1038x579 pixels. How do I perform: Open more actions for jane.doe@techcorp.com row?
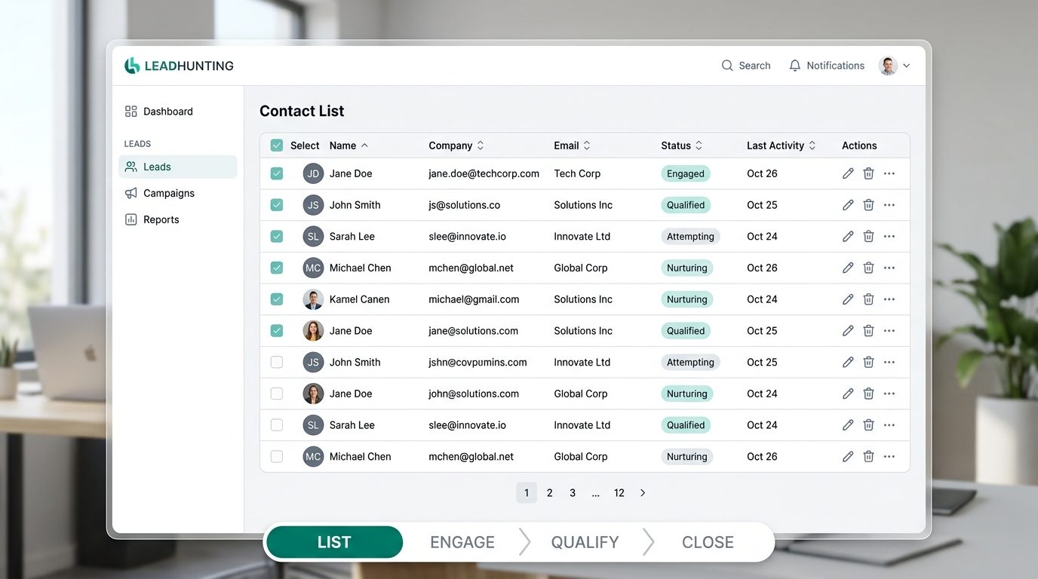(889, 173)
